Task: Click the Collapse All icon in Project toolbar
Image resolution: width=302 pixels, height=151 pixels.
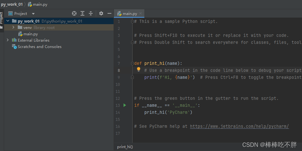Action: coord(91,14)
